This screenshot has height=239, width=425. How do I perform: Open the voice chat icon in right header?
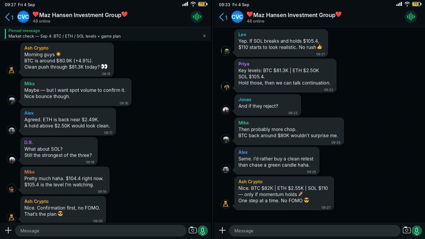click(x=410, y=17)
